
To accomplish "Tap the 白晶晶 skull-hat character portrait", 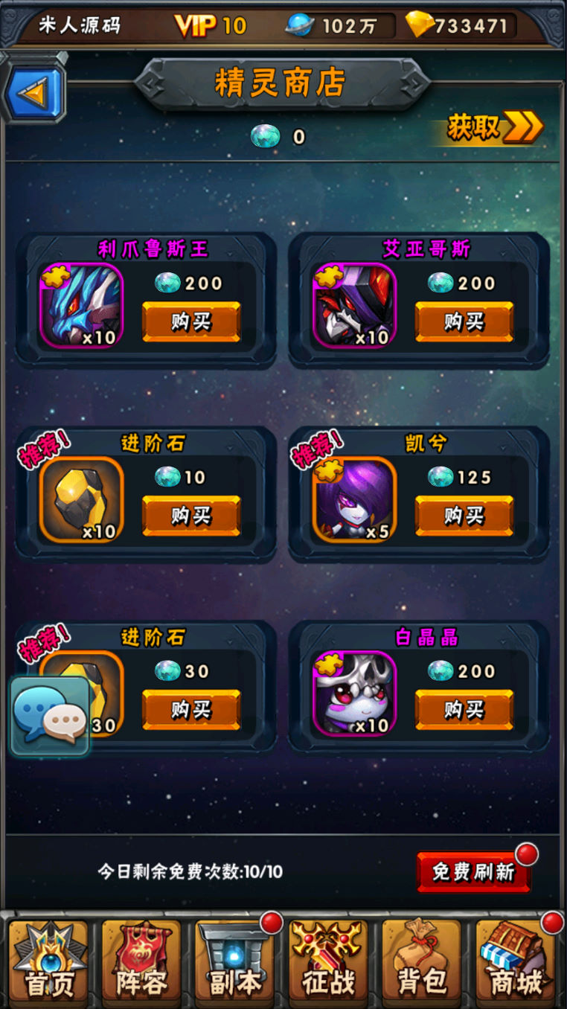I will [x=354, y=694].
